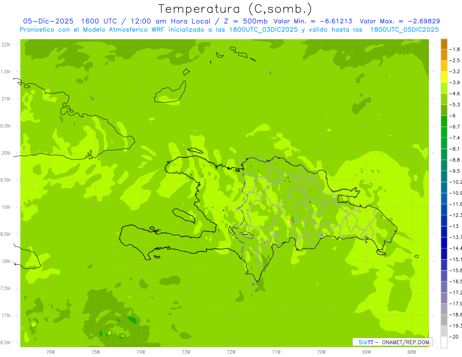The width and height of the screenshot is (462, 357).
Task: Select the date text "05-Dic-2025"
Action: 49,21
